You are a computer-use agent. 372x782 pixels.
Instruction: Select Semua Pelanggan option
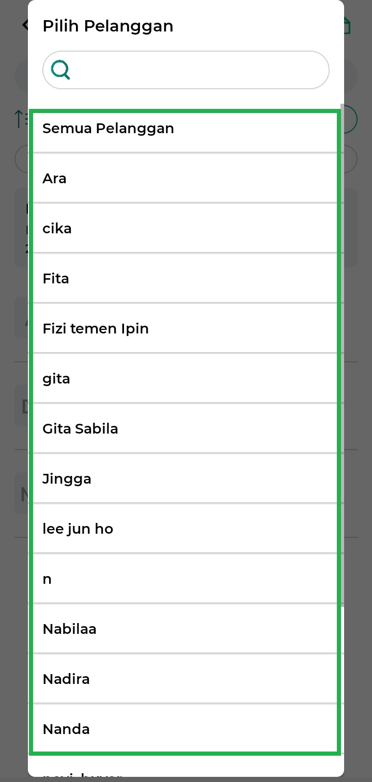point(108,129)
